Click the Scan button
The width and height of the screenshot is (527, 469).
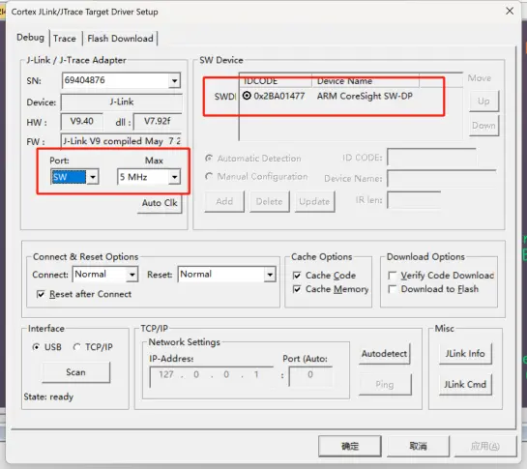76,372
